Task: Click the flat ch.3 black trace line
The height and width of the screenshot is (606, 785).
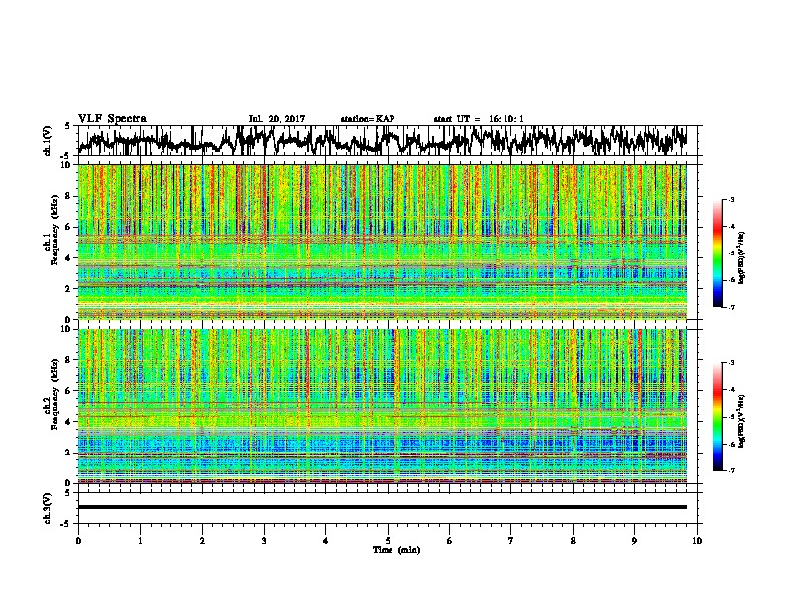Action: (x=383, y=507)
